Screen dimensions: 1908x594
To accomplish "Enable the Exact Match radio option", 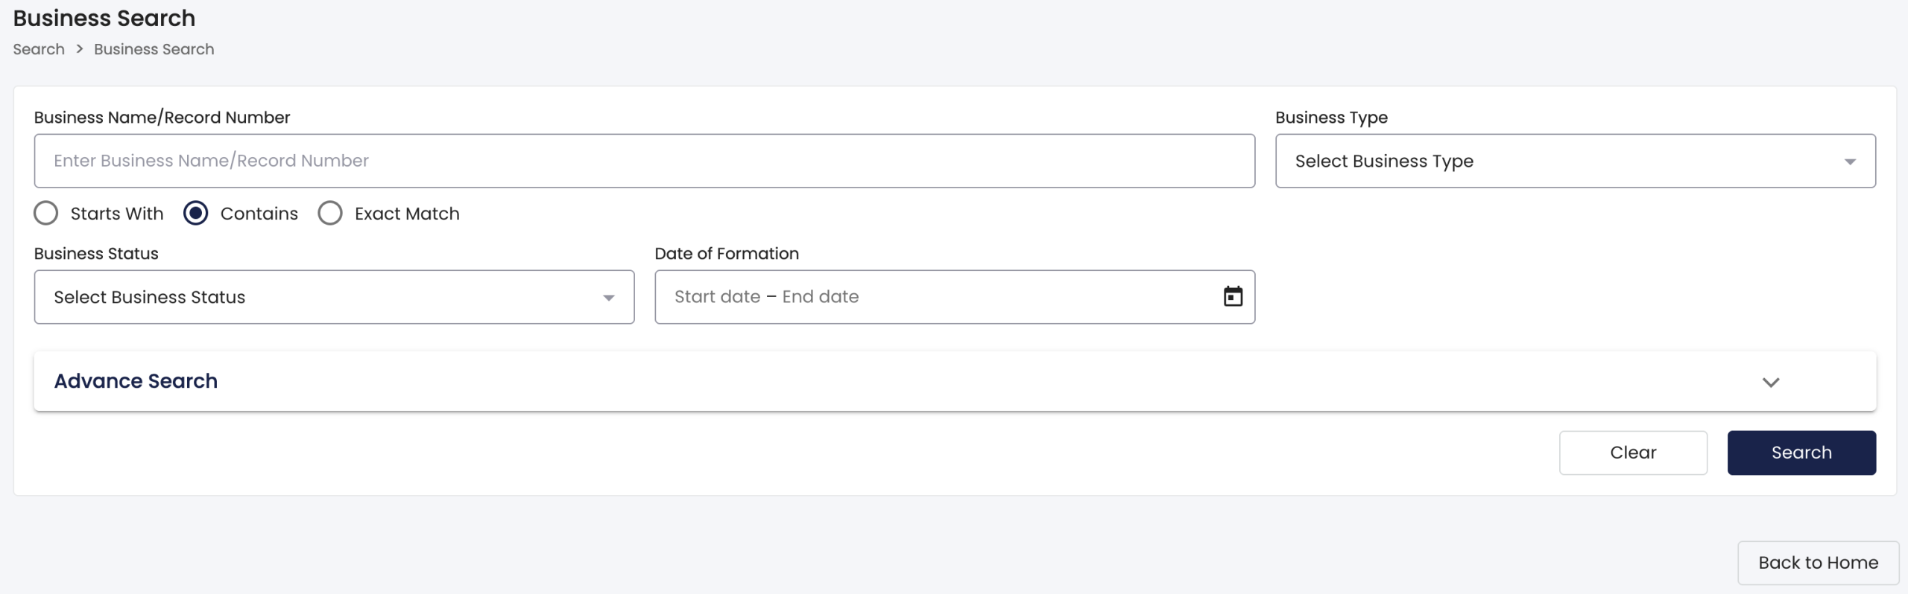I will pos(330,214).
